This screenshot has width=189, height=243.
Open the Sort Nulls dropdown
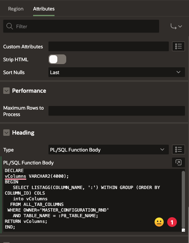point(117,72)
